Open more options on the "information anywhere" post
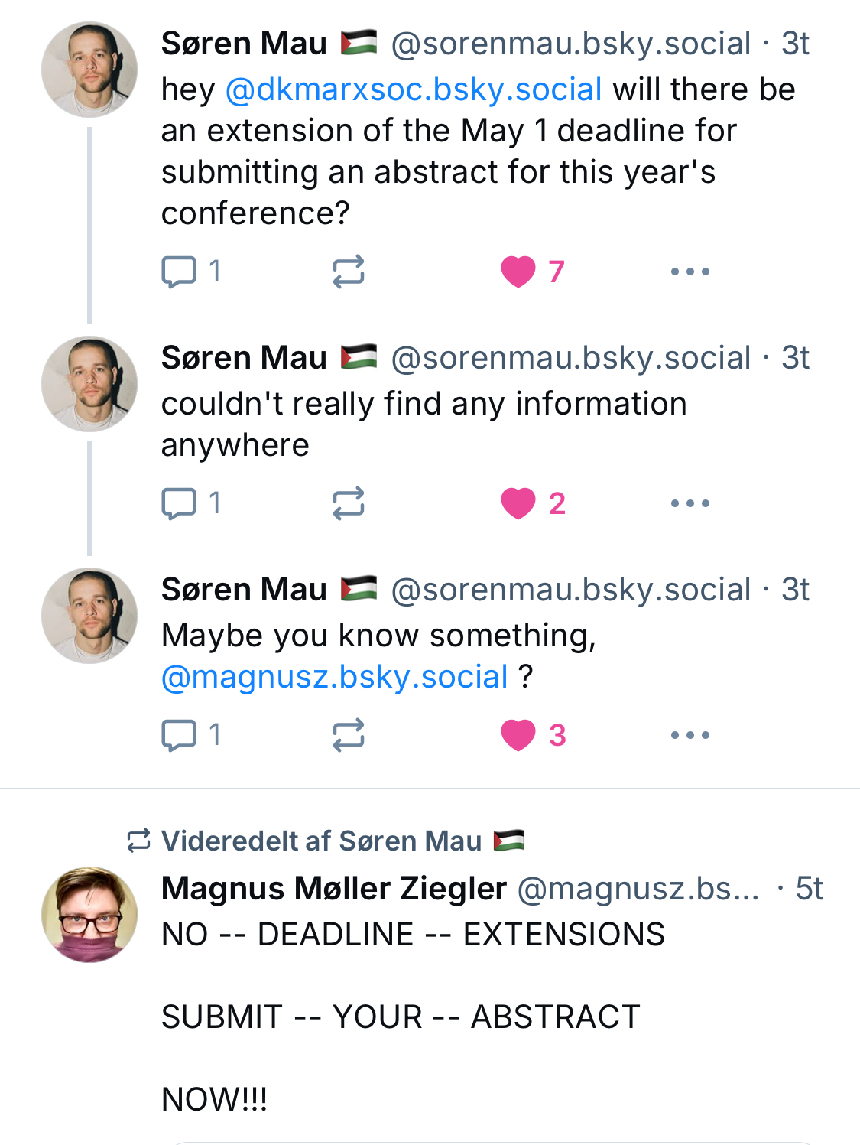This screenshot has width=860, height=1145. click(x=690, y=503)
